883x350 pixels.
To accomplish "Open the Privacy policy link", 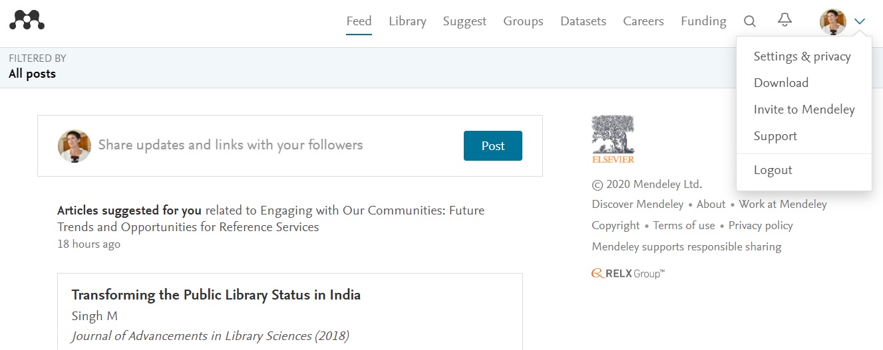I will [761, 226].
